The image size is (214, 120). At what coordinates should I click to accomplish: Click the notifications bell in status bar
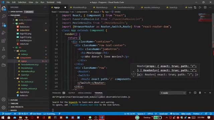tap(211, 114)
